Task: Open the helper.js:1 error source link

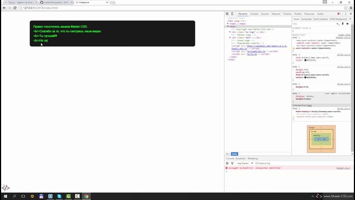Action: pyautogui.click(x=343, y=168)
